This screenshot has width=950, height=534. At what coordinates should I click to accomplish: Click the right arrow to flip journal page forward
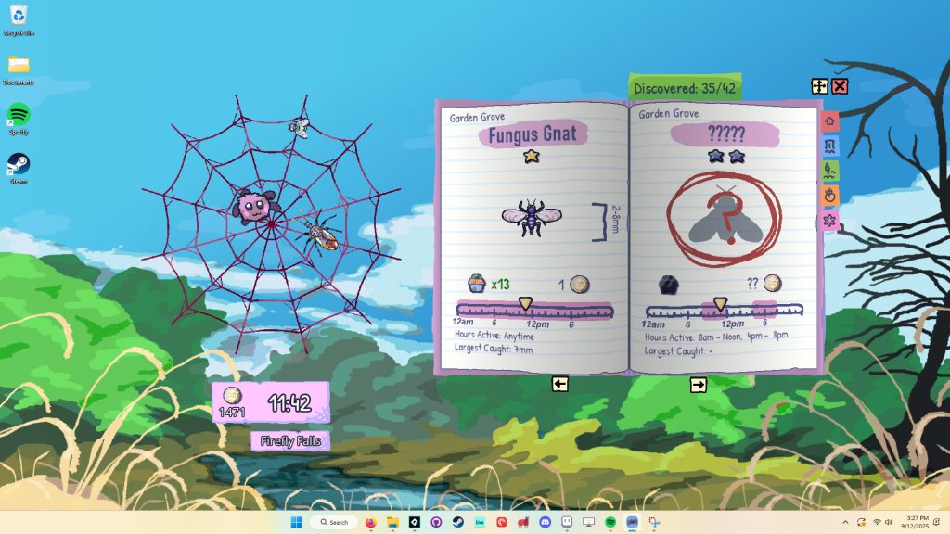coord(700,384)
